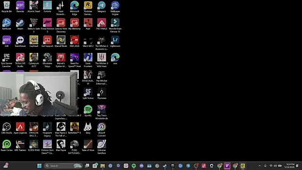This screenshot has width=302, height=170.
Task: Launch the TeamViewer desktop shortcut
Action: click(20, 42)
